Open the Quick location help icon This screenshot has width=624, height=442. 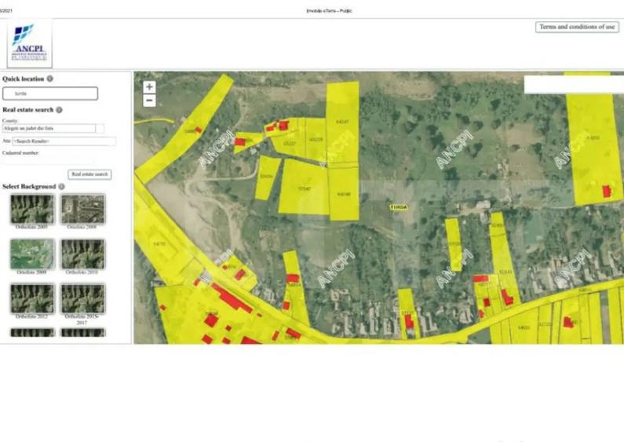tap(50, 79)
